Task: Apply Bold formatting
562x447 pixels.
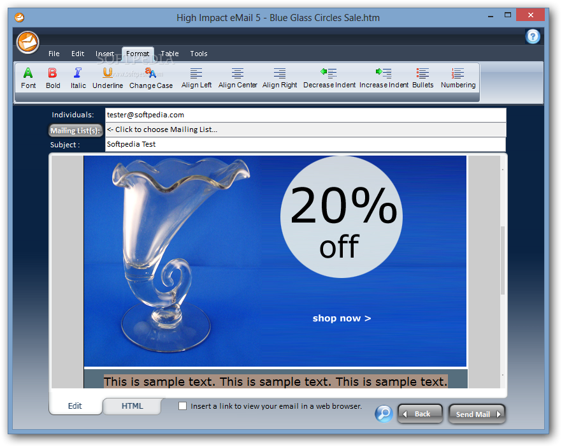Action: click(53, 78)
